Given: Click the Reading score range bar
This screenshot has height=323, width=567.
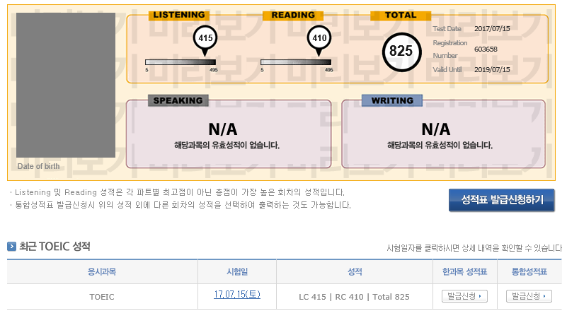Looking at the screenshot, I should point(296,62).
